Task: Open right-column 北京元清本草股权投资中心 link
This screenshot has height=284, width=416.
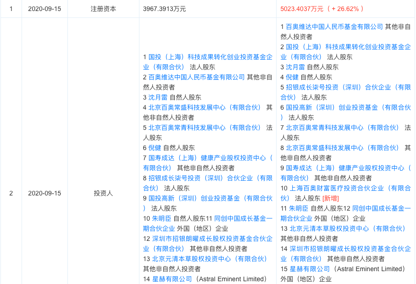Action: coord(348,228)
